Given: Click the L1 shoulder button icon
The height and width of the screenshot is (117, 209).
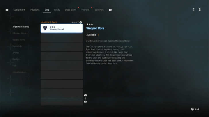Looking at the screenshot, I should (x=7, y=10).
